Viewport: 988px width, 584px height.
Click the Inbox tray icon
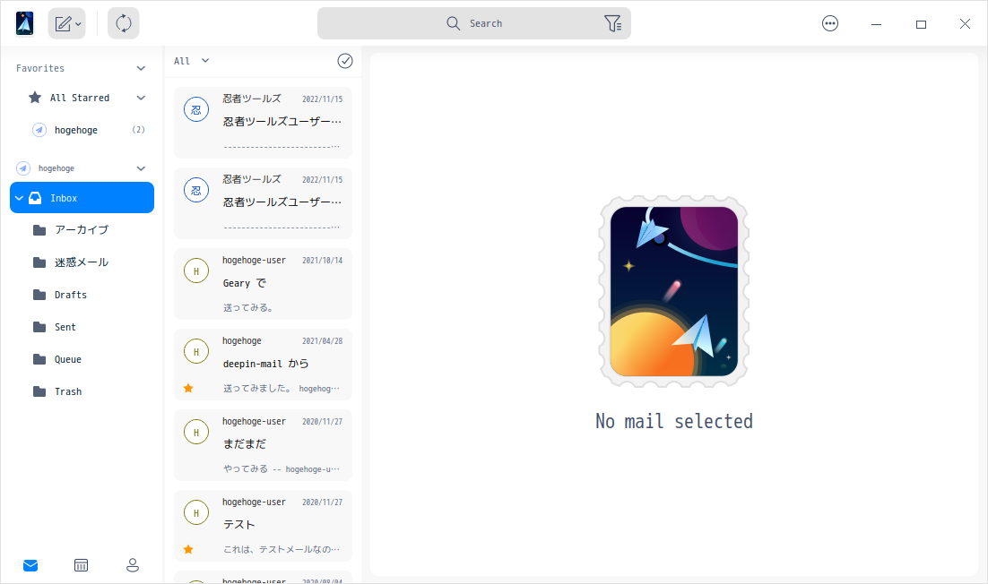coord(36,198)
